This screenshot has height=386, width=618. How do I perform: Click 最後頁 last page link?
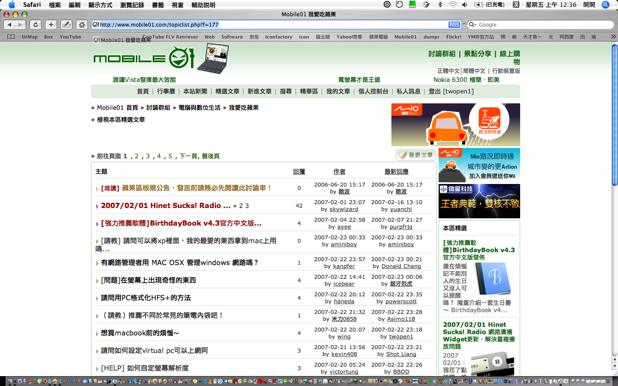[211, 156]
